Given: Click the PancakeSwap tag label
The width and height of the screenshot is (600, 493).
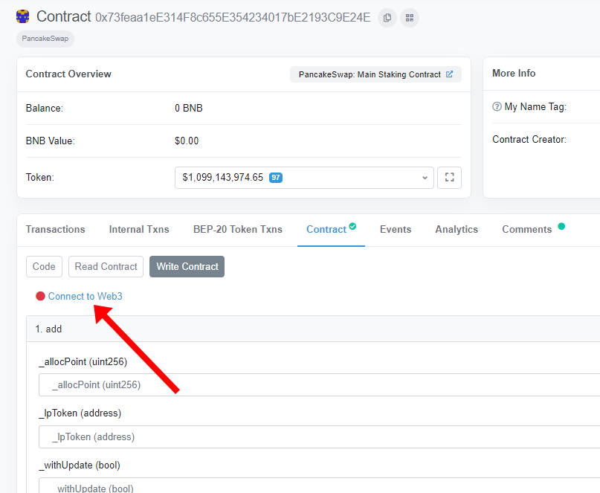Looking at the screenshot, I should pyautogui.click(x=45, y=39).
